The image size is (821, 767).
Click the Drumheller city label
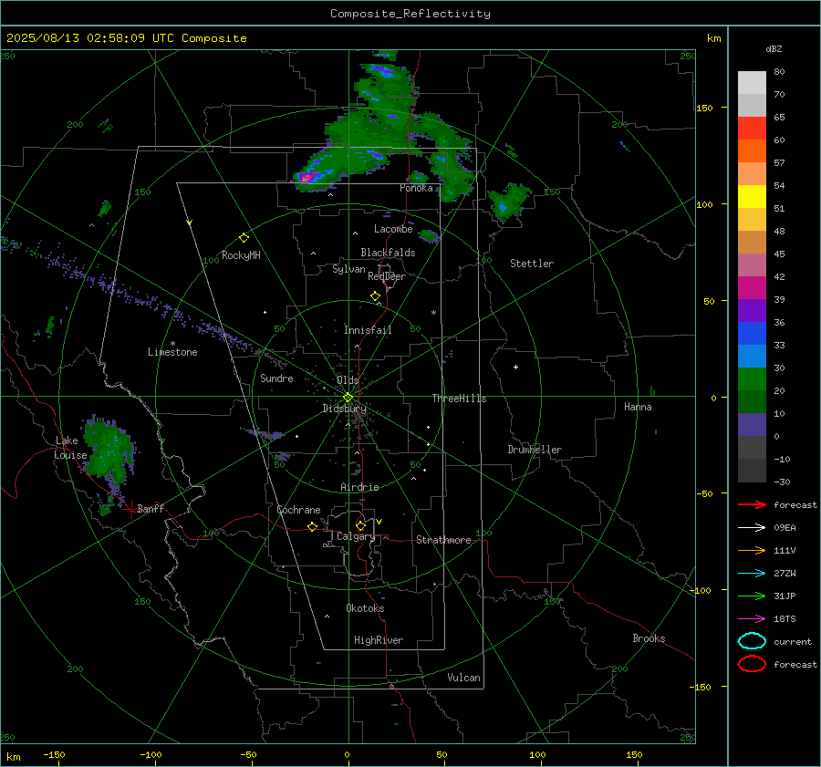[535, 450]
